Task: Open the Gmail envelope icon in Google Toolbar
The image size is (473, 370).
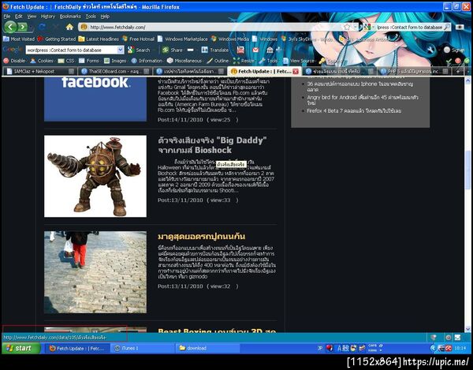Action: tap(255, 50)
